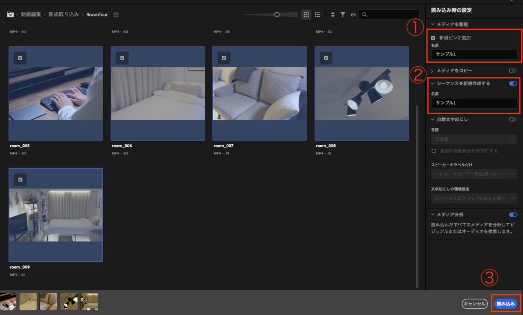Click the search field magnifier
523x315 pixels.
point(365,15)
